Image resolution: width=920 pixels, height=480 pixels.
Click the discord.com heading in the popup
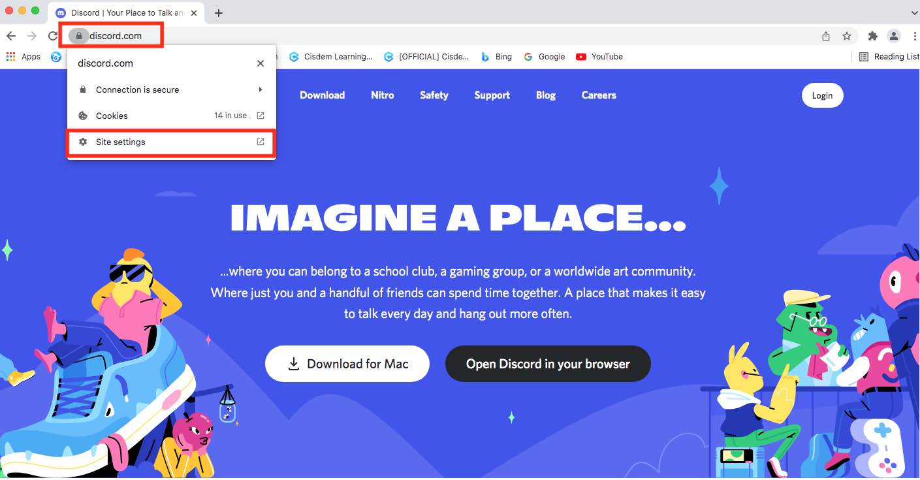click(105, 63)
